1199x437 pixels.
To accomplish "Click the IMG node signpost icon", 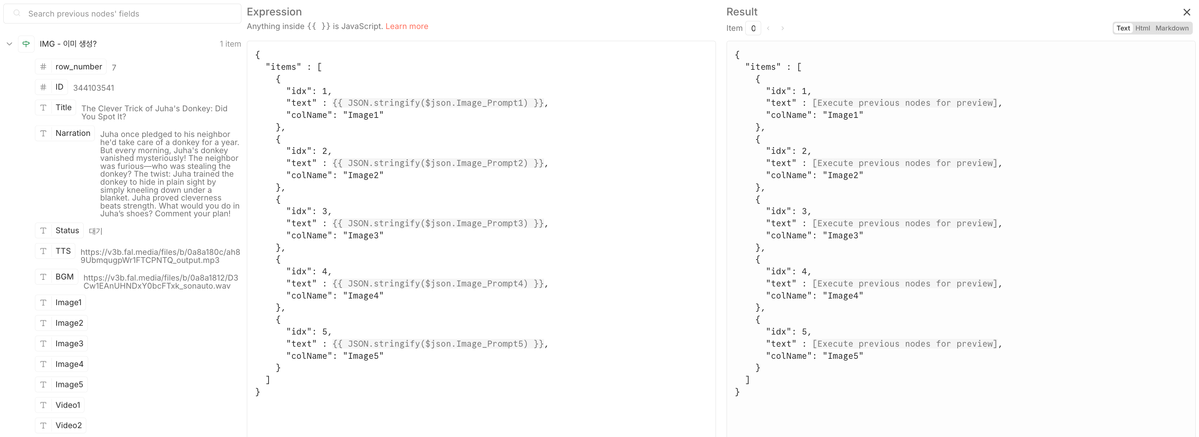I will coord(26,44).
